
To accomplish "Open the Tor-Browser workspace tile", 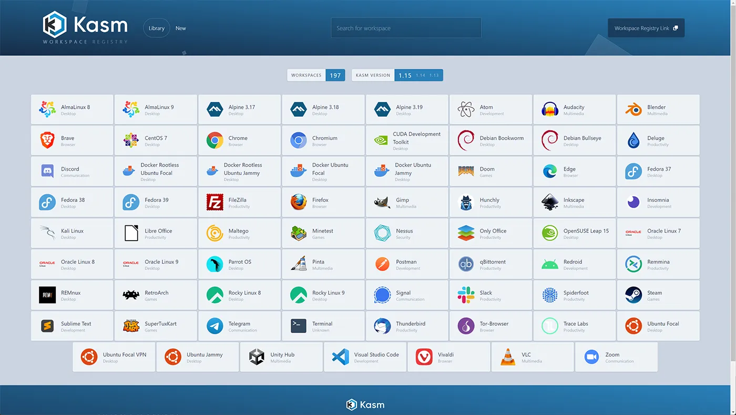I will [x=490, y=326].
